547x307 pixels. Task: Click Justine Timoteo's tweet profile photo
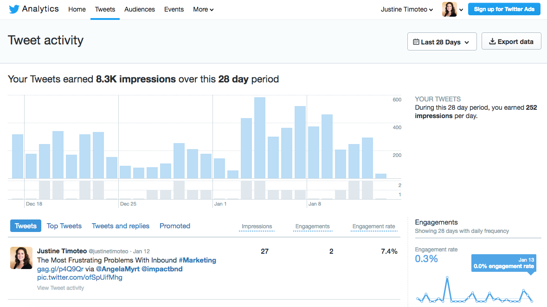point(21,258)
